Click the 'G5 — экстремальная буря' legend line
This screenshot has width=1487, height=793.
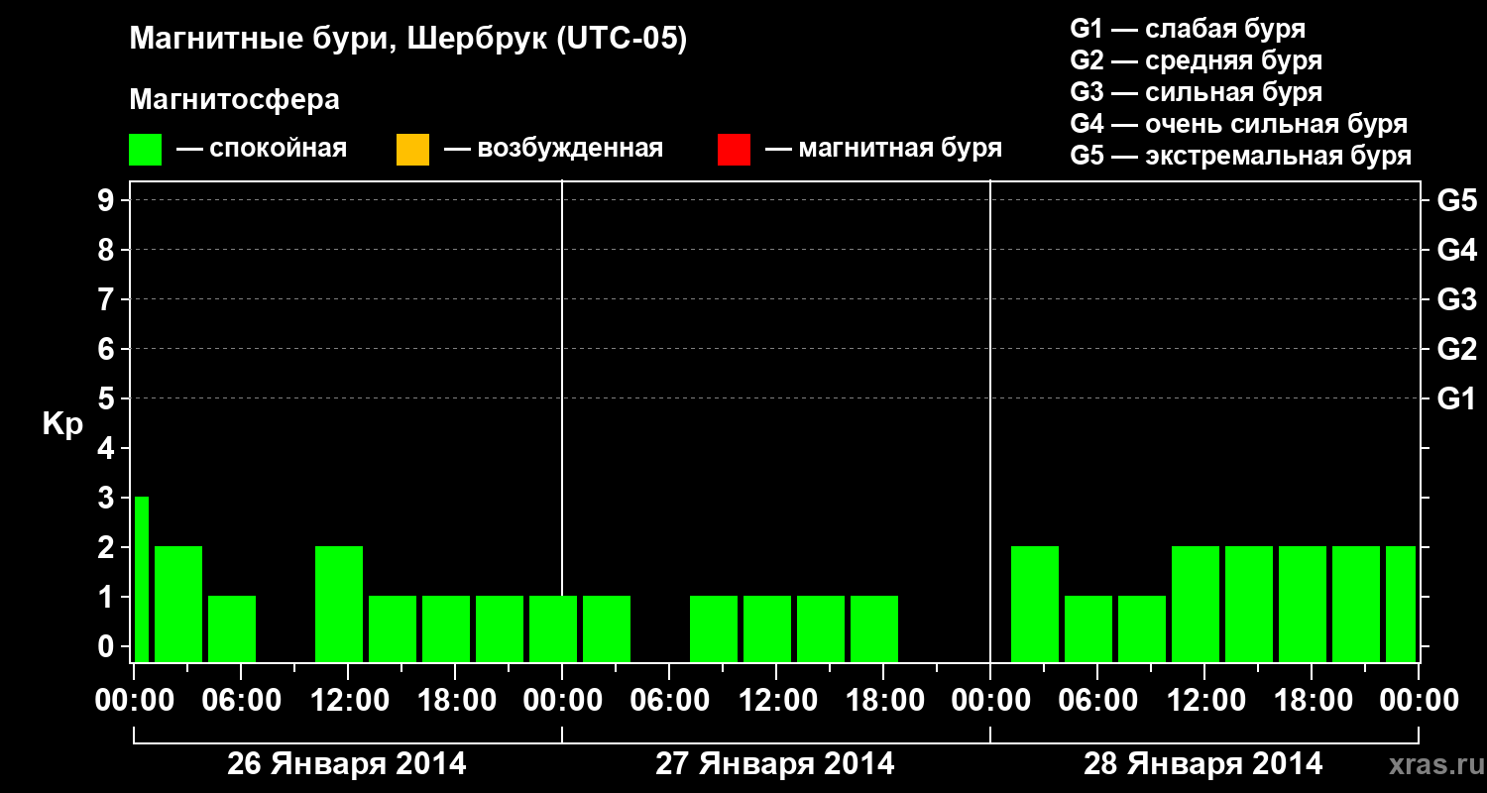click(1241, 156)
